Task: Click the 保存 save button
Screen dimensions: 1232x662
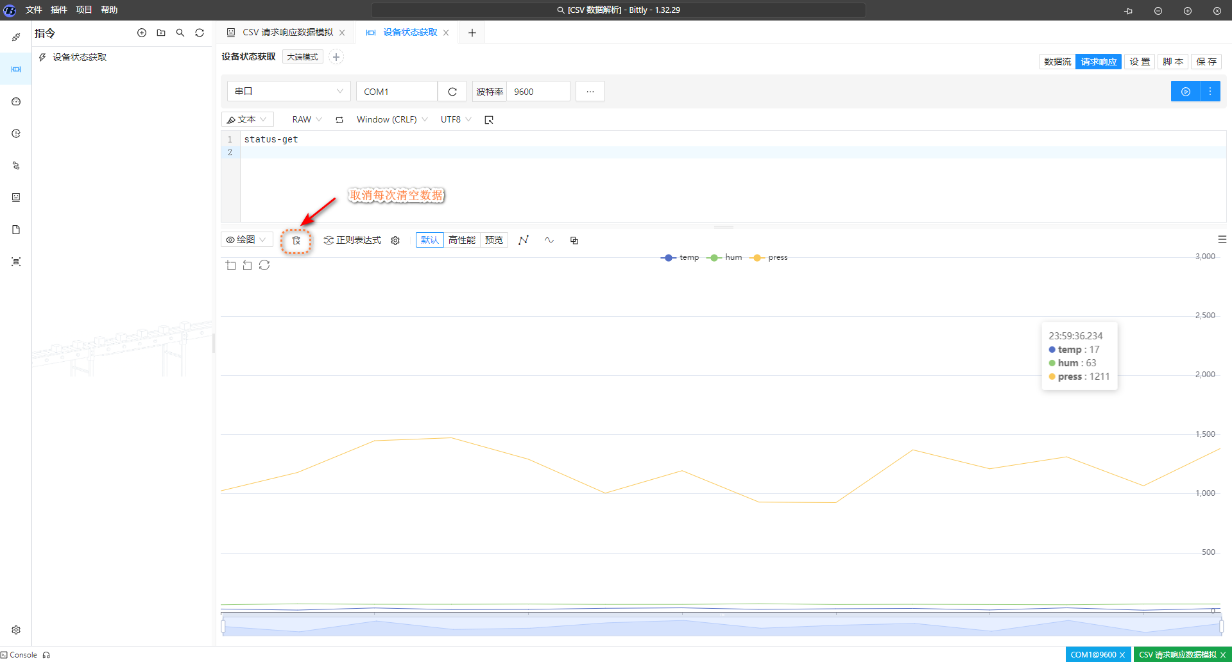Action: [x=1206, y=62]
